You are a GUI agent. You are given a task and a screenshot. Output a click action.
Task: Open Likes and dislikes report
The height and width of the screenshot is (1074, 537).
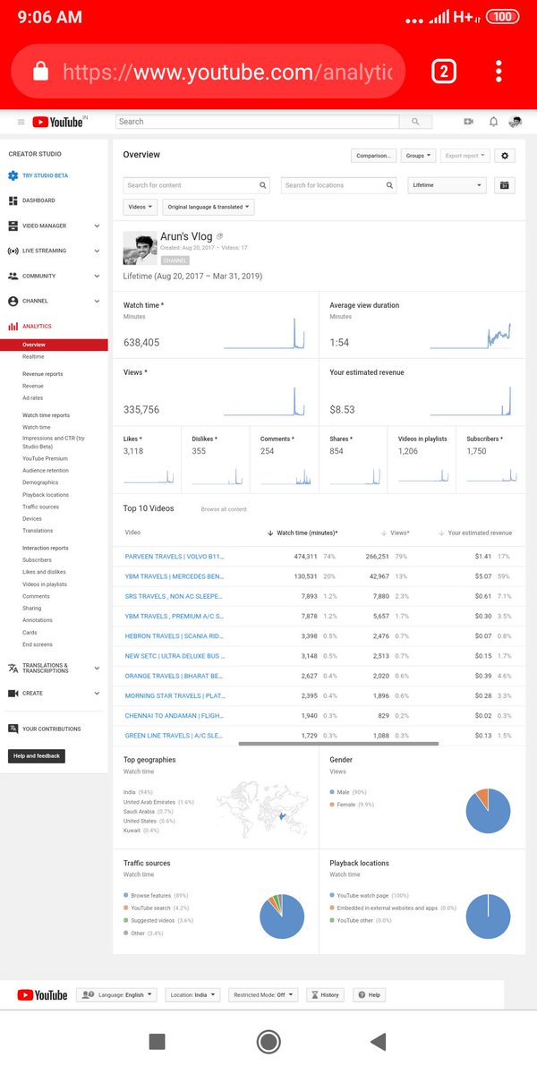[44, 572]
